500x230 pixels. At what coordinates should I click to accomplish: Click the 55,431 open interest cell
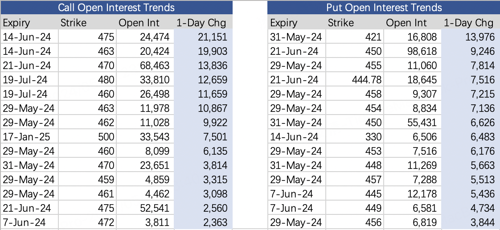coord(413,123)
